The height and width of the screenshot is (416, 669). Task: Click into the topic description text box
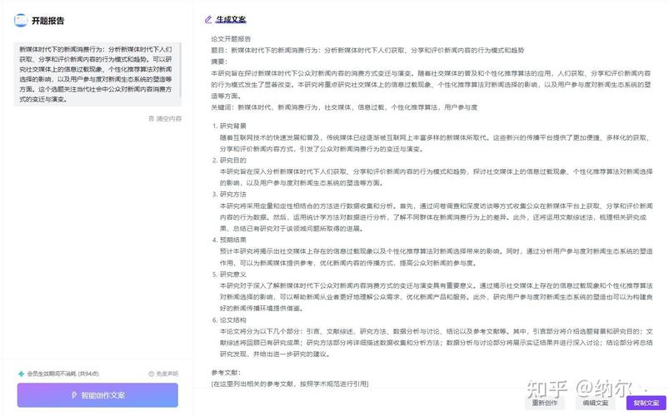coord(96,74)
